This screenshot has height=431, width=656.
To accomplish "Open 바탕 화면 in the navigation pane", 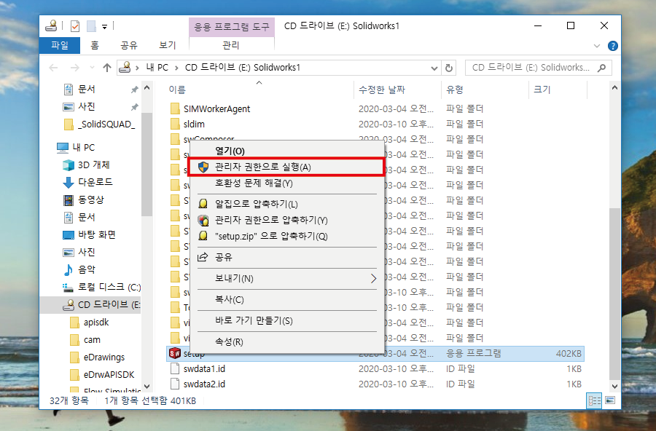I will point(97,234).
